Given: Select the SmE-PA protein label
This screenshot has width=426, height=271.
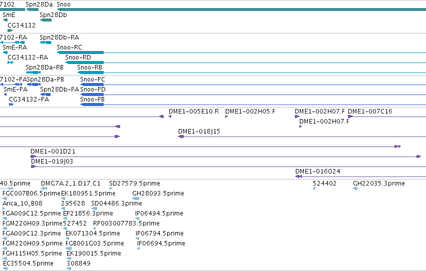Looking at the screenshot, I should pos(16,89).
